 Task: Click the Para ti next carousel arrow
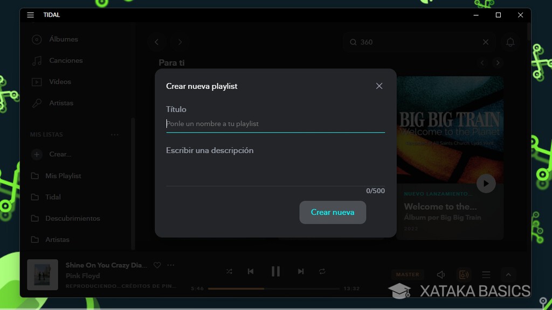[x=498, y=63]
